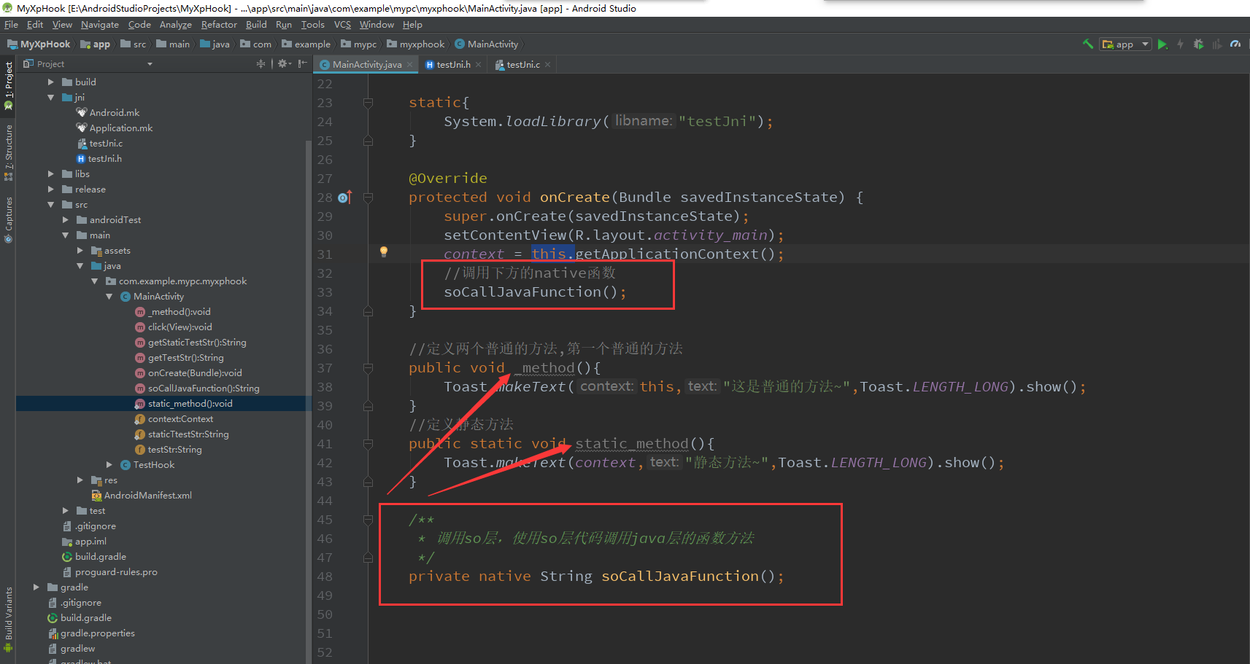The width and height of the screenshot is (1250, 664).
Task: Click the Run with Coverage toolbar icon
Action: tap(1216, 44)
